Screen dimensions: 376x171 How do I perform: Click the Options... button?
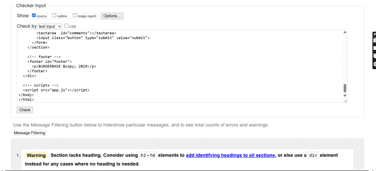(x=112, y=16)
